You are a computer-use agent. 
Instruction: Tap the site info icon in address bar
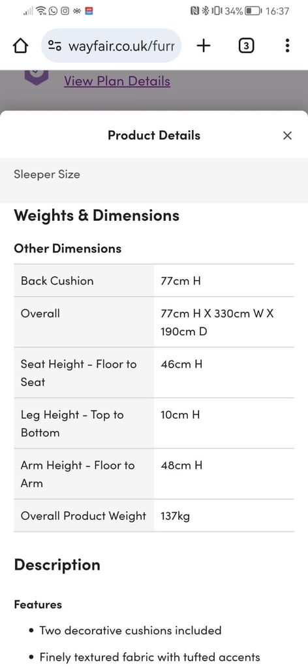pos(55,46)
